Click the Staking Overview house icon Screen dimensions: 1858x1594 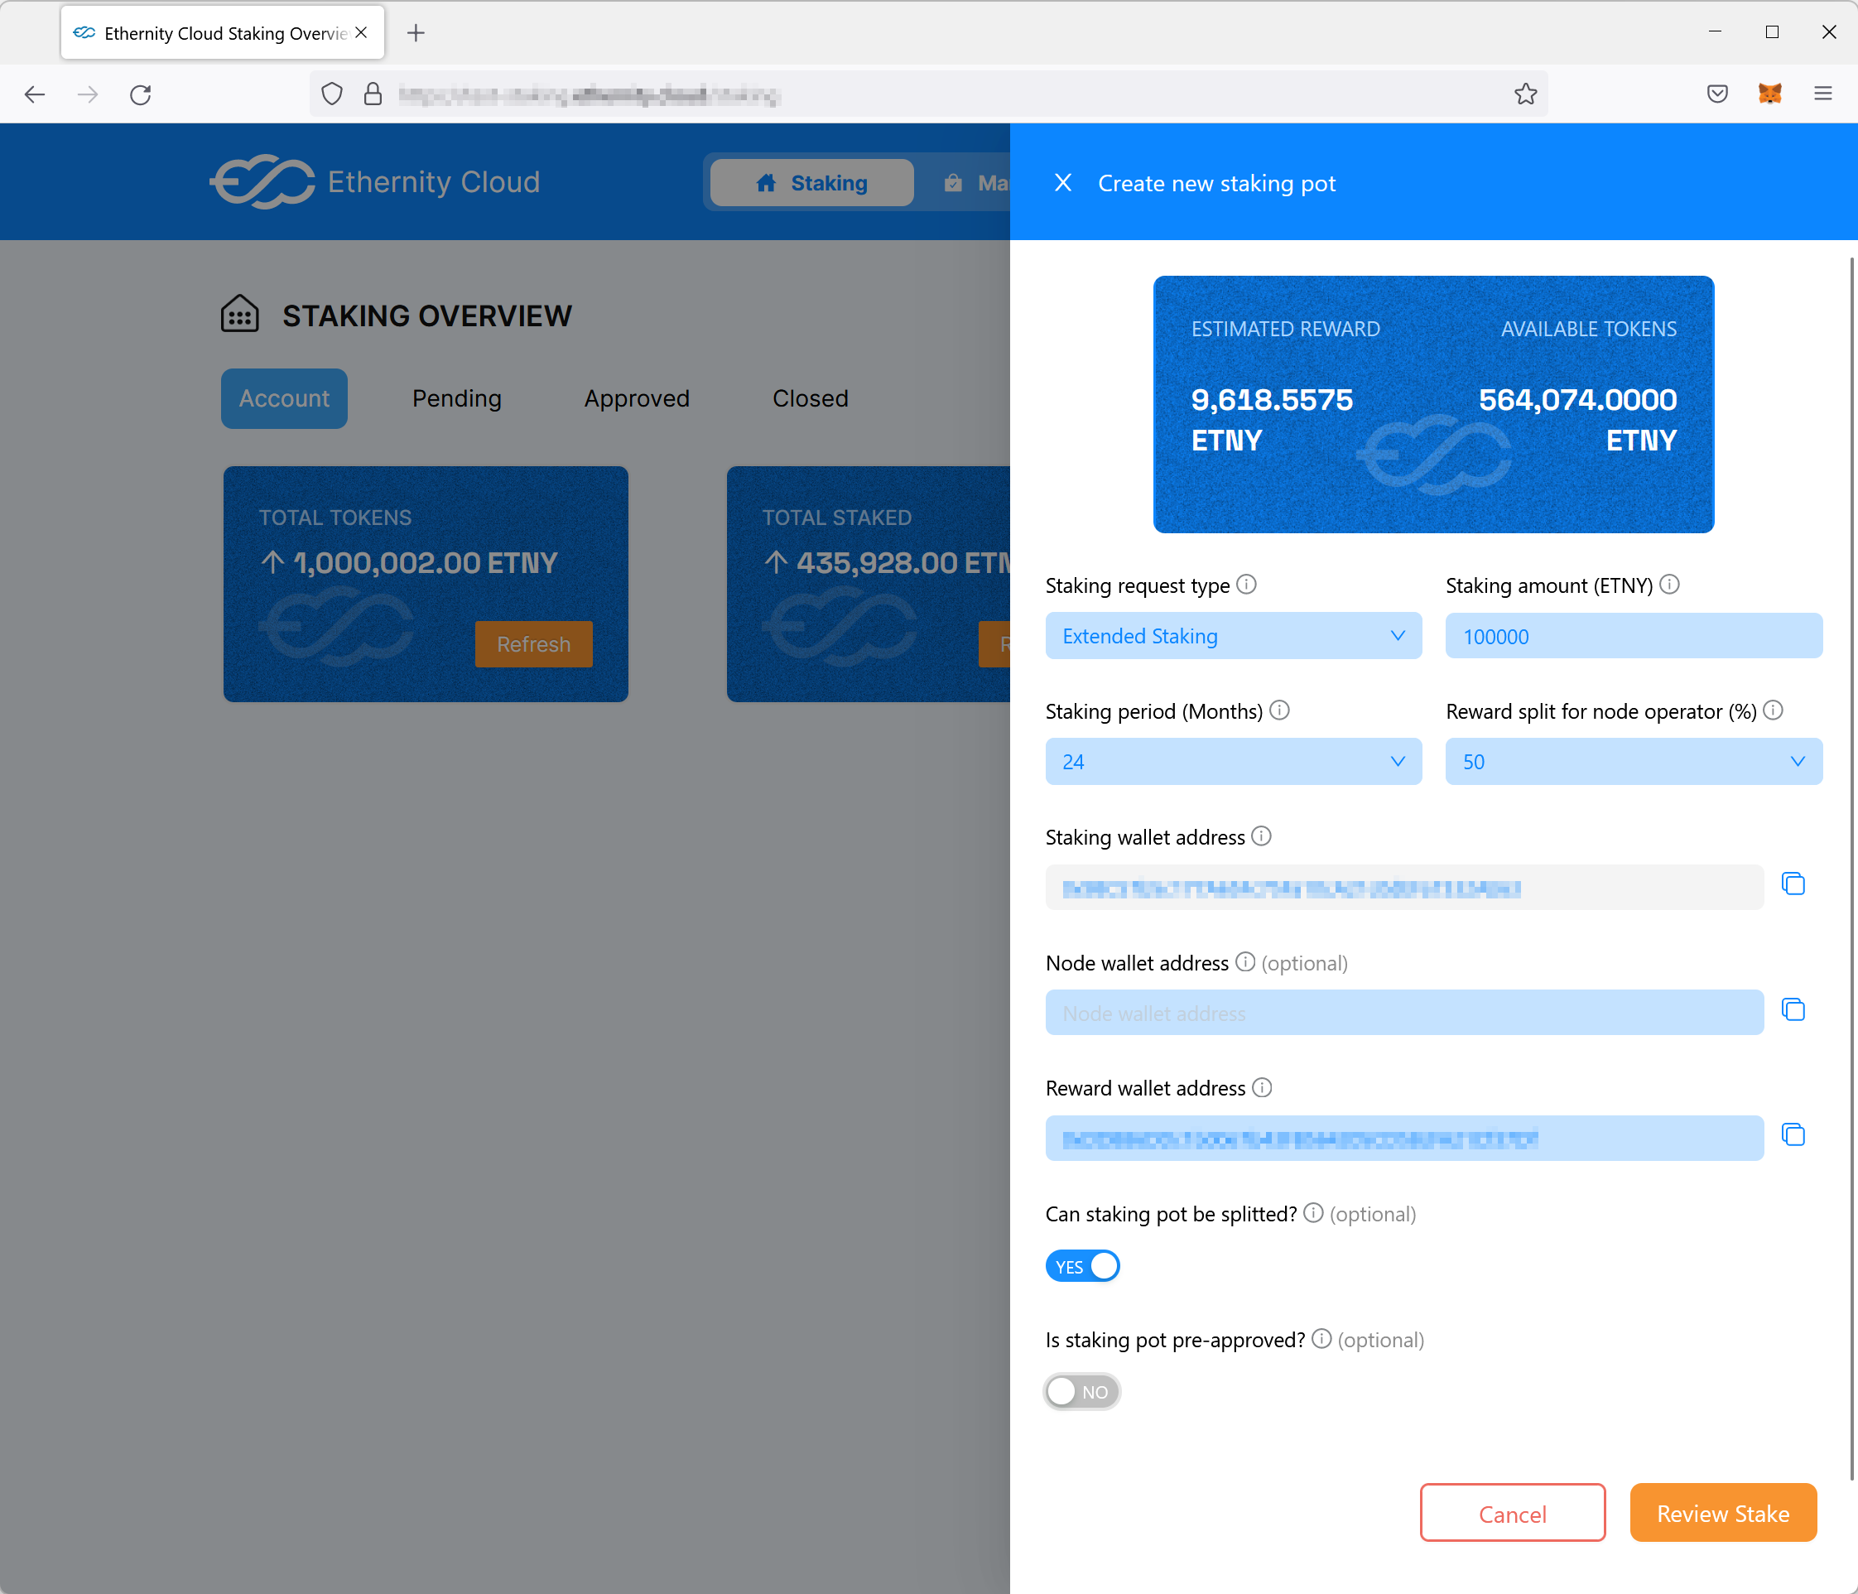pyautogui.click(x=239, y=315)
